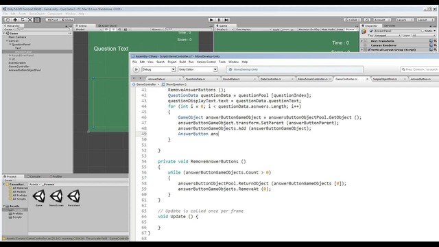Click the MonoDevelop search field
This screenshot has width=439, height=247.
click(419, 69)
